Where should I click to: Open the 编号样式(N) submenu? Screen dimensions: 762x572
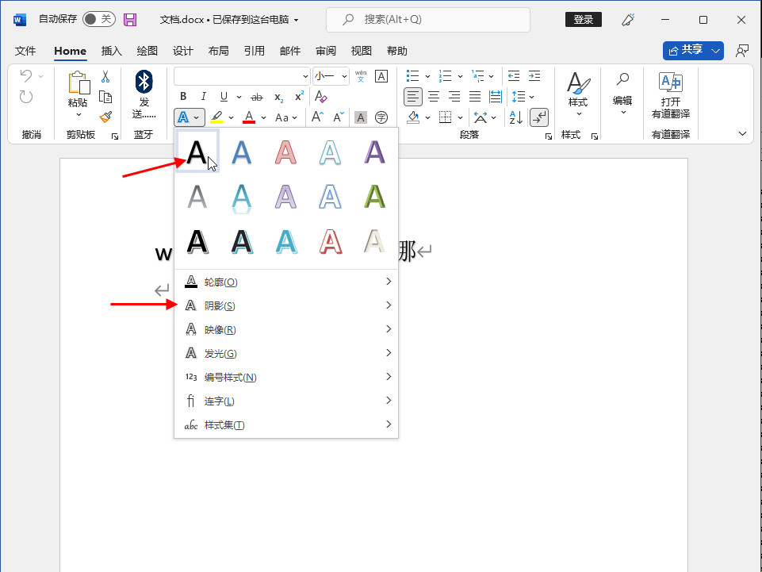286,377
